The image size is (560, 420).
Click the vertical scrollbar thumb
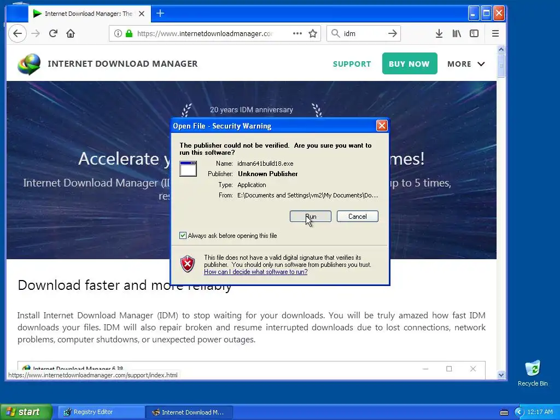(501, 66)
